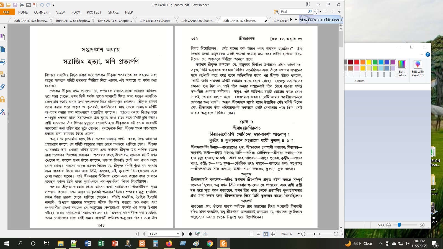The width and height of the screenshot is (443, 249).
Task: Zoom out with the minus button in Foxit
Action: click(303, 234)
